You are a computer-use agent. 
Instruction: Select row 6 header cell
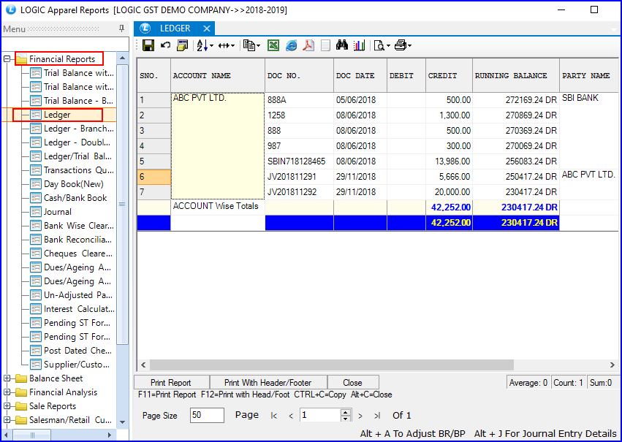pyautogui.click(x=154, y=177)
